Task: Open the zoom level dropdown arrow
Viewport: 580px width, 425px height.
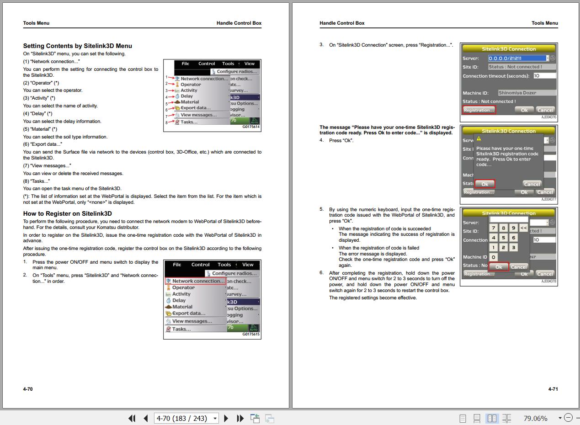Action: pyautogui.click(x=560, y=418)
